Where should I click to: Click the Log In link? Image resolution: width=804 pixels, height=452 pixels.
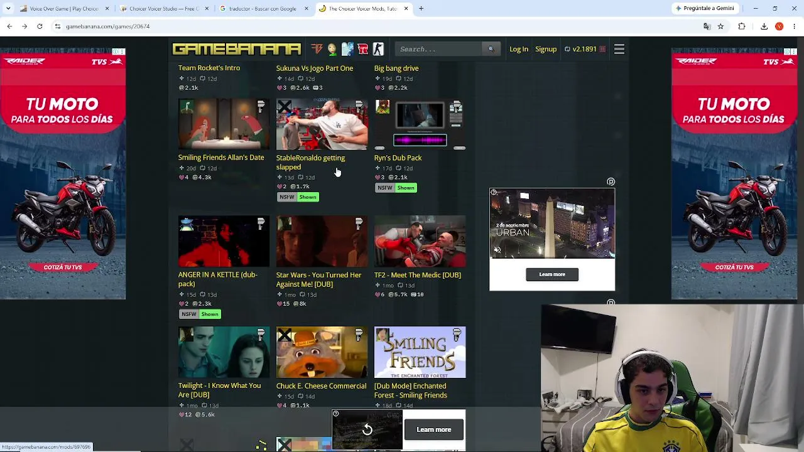(x=519, y=49)
